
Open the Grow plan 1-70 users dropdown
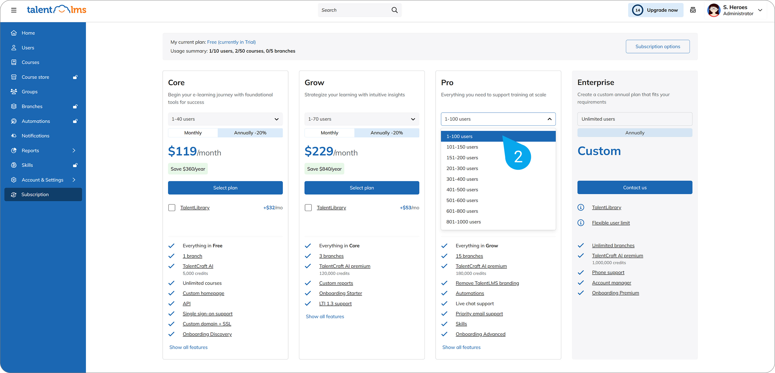362,119
